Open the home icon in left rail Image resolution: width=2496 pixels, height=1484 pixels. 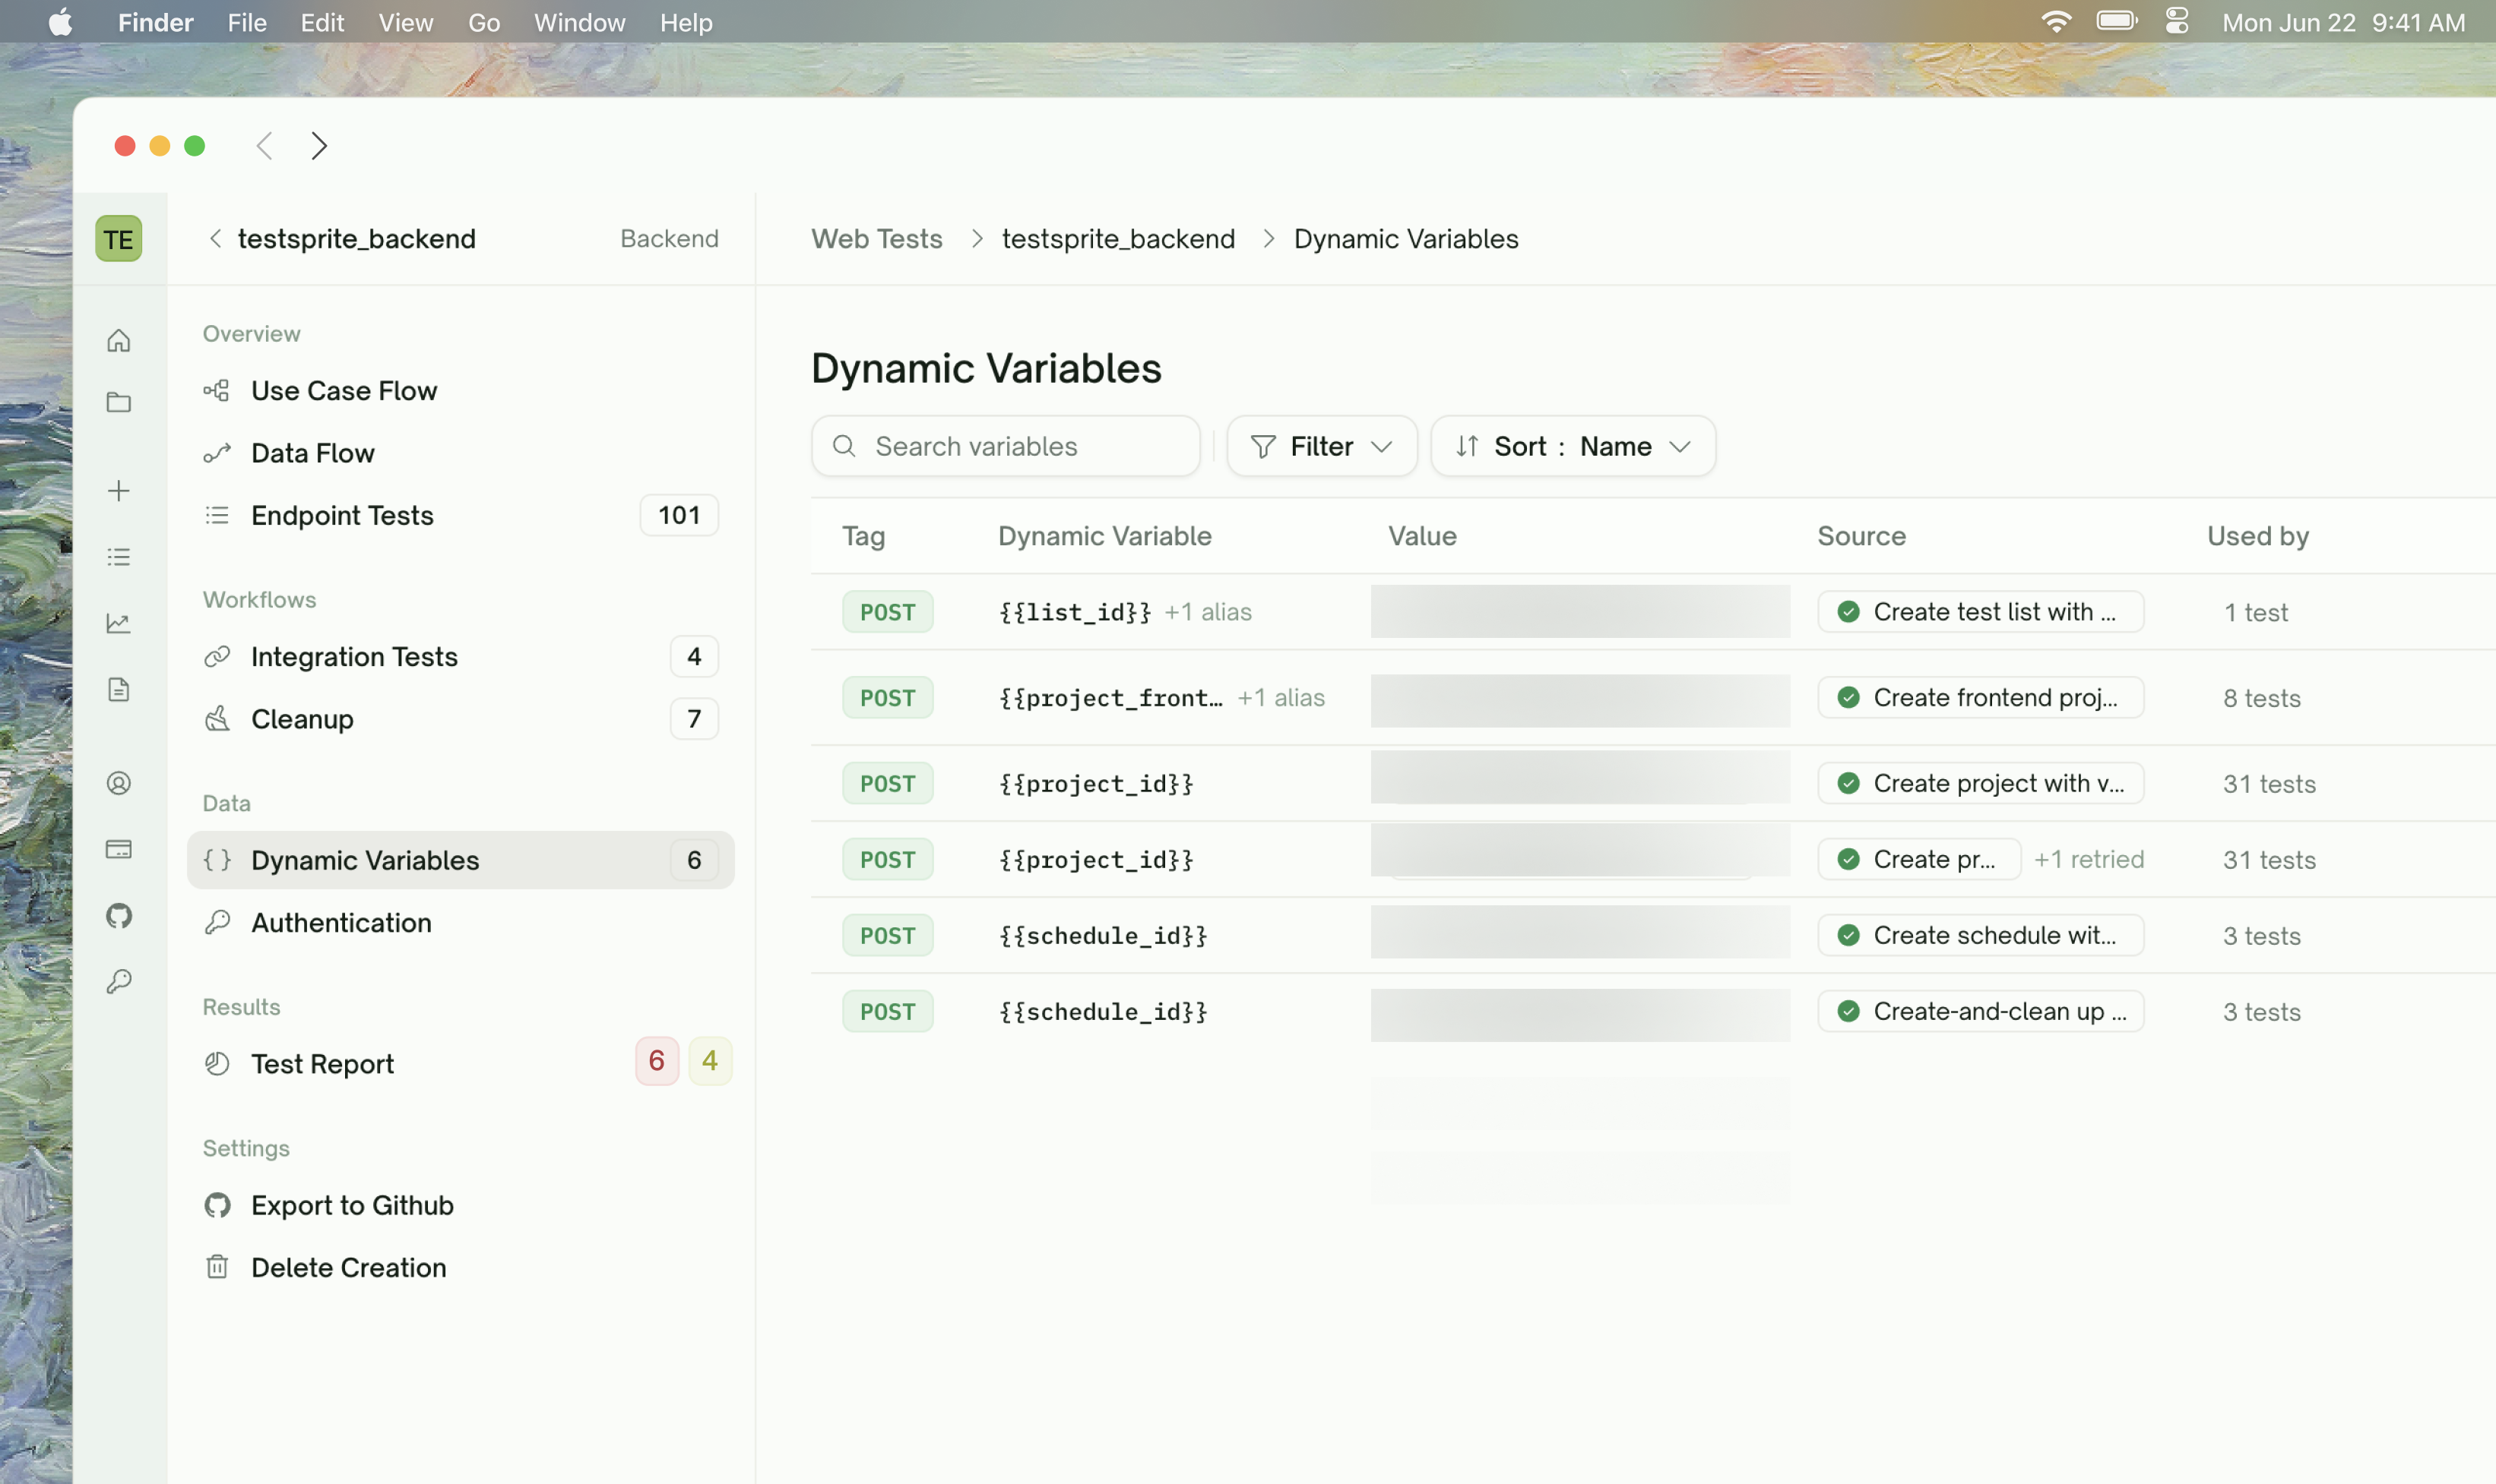118,340
